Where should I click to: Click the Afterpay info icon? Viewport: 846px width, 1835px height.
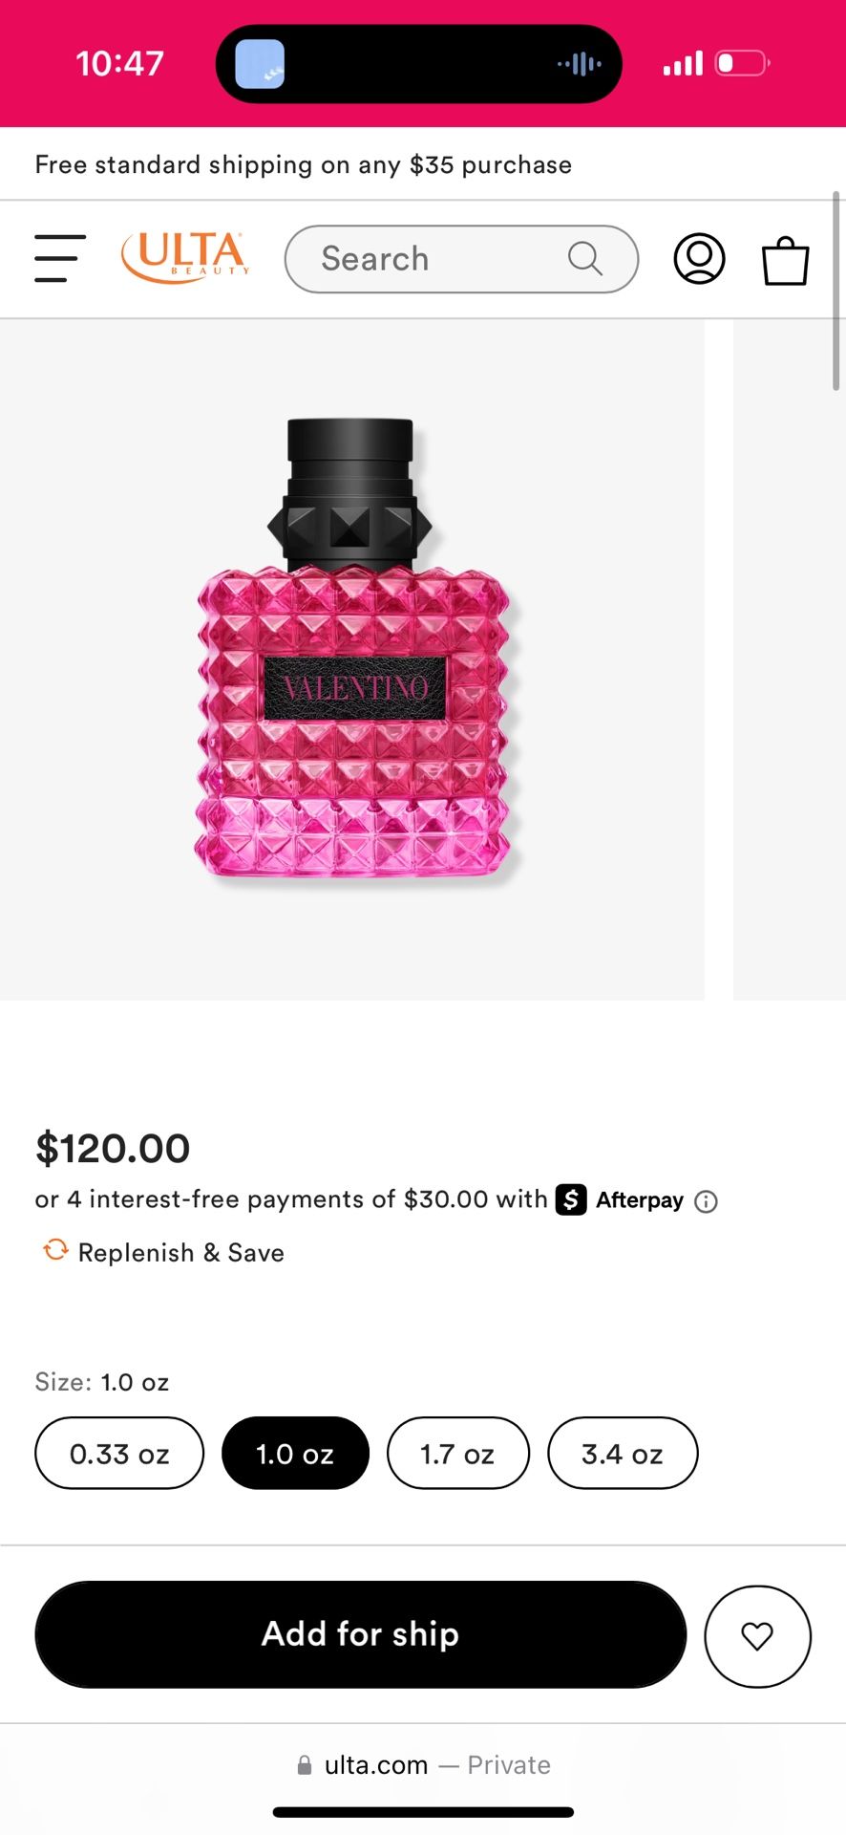(706, 1200)
